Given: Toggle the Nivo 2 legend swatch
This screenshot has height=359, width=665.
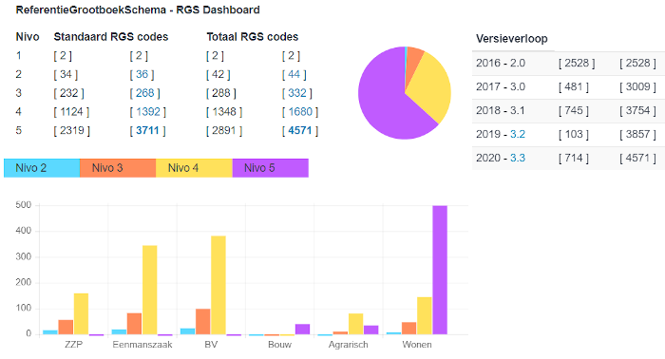Looking at the screenshot, I should (42, 168).
